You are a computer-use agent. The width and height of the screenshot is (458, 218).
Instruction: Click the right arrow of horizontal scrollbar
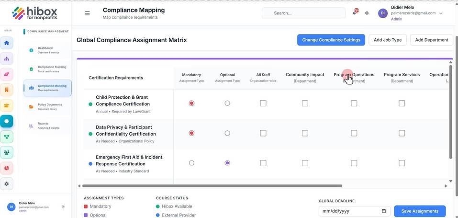point(446,186)
